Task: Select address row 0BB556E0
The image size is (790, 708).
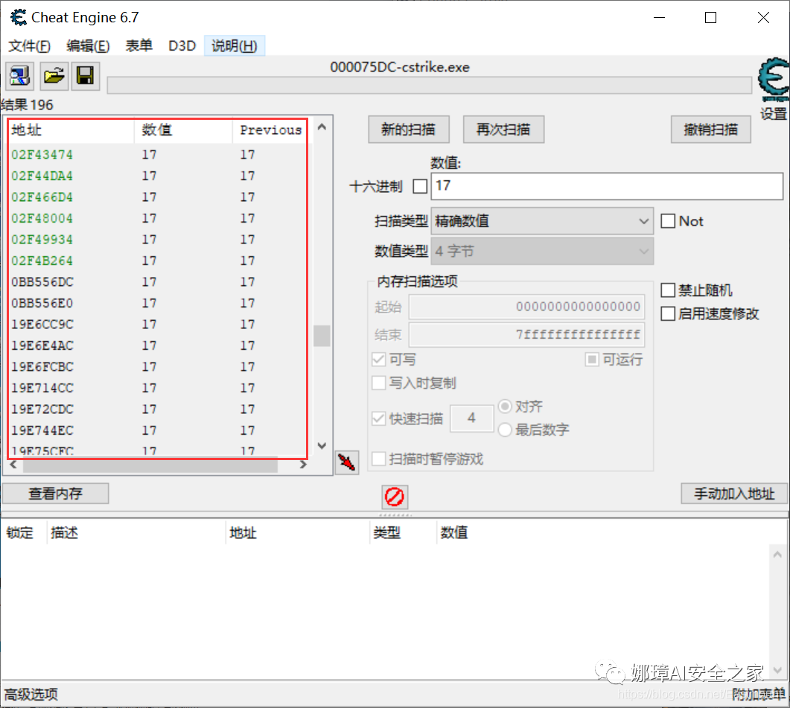Action: click(158, 303)
